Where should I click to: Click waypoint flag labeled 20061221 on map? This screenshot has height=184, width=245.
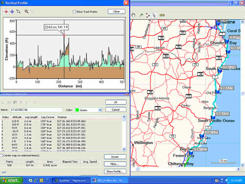[202, 136]
